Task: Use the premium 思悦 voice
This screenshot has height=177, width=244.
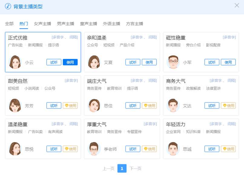Action: coord(70,149)
